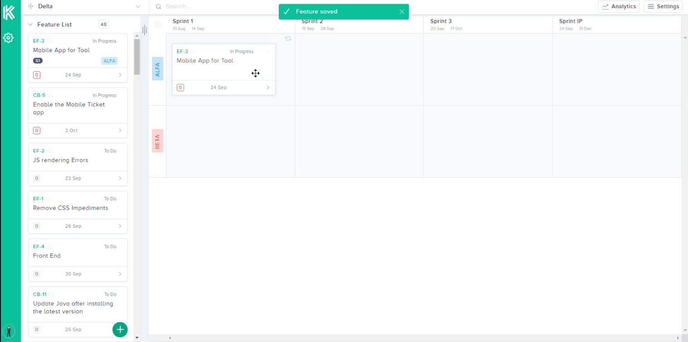Click the refresh sync icon in ALFA Sprint 1 cell

click(288, 39)
